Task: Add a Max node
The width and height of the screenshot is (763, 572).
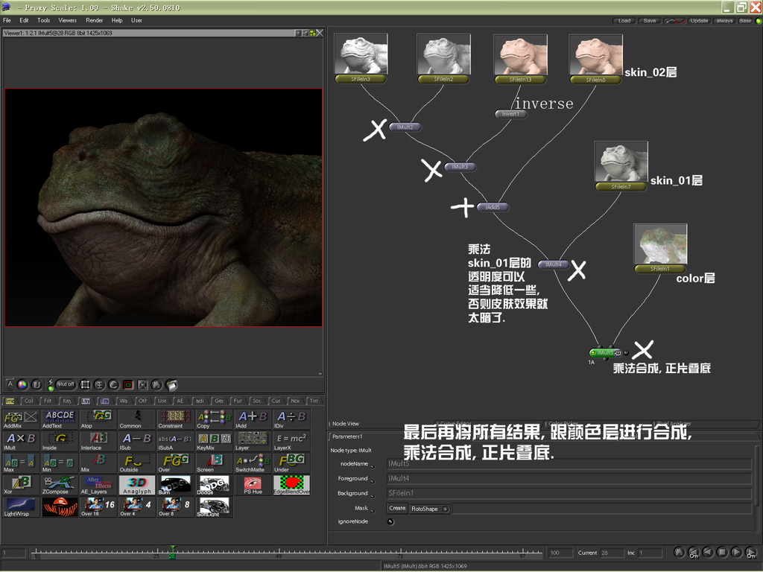Action: pyautogui.click(x=20, y=463)
